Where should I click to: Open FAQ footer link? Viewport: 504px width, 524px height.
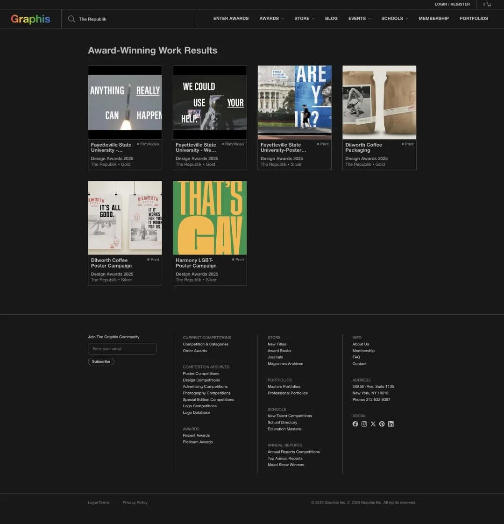coord(356,357)
